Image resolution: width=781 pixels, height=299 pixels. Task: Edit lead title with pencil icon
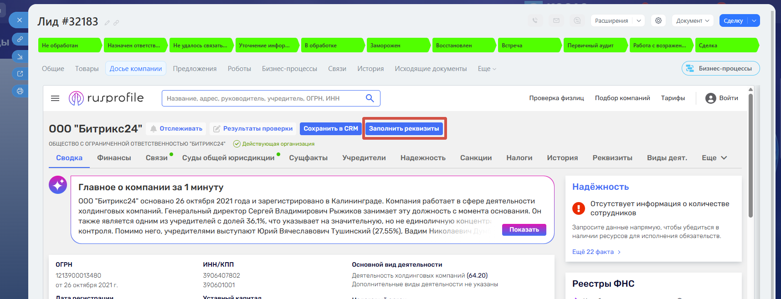tap(107, 22)
